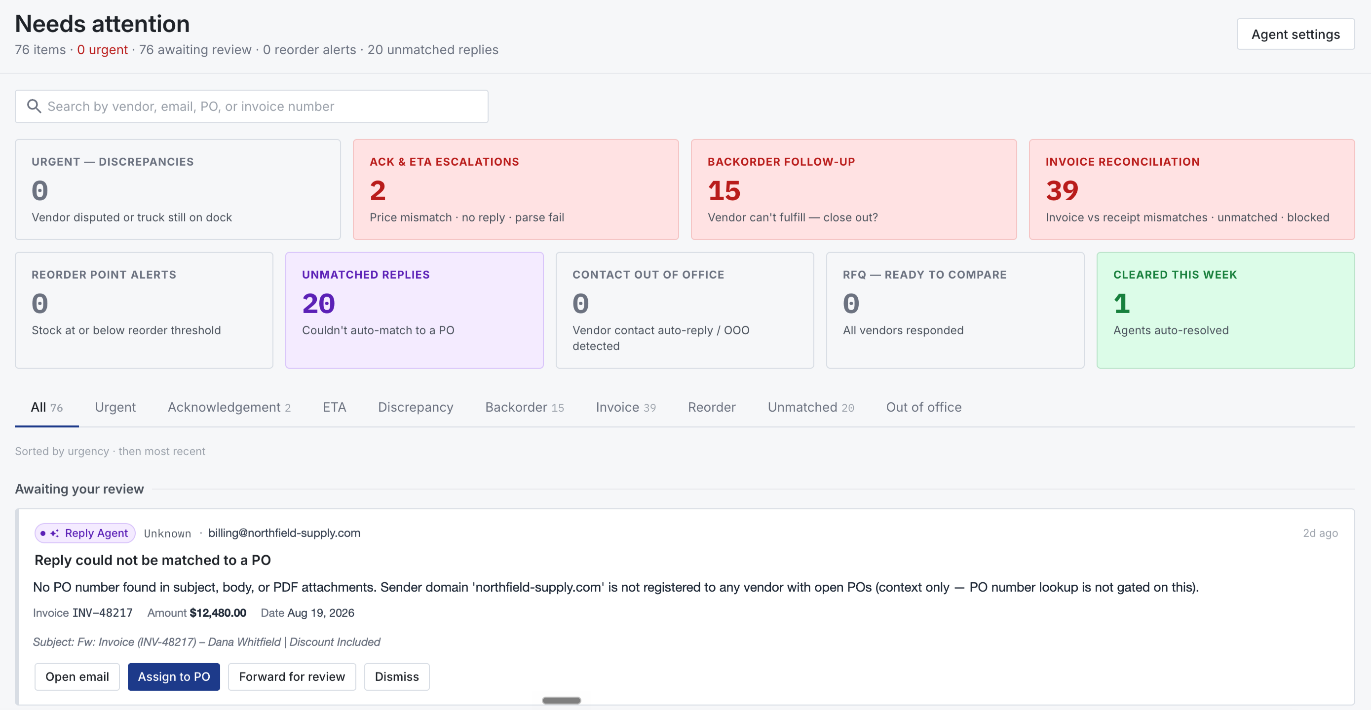Click the '0 urgent' summary text
This screenshot has width=1371, height=710.
(102, 49)
